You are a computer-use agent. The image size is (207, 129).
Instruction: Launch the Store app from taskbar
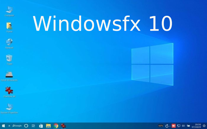(41, 126)
